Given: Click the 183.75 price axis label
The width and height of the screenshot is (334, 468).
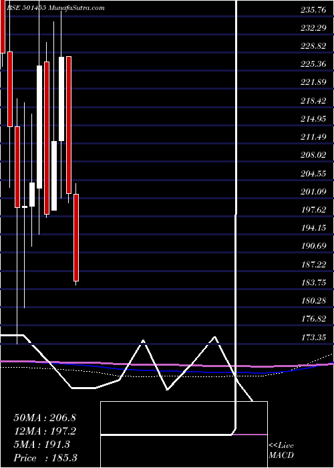Looking at the screenshot, I should click(313, 283).
